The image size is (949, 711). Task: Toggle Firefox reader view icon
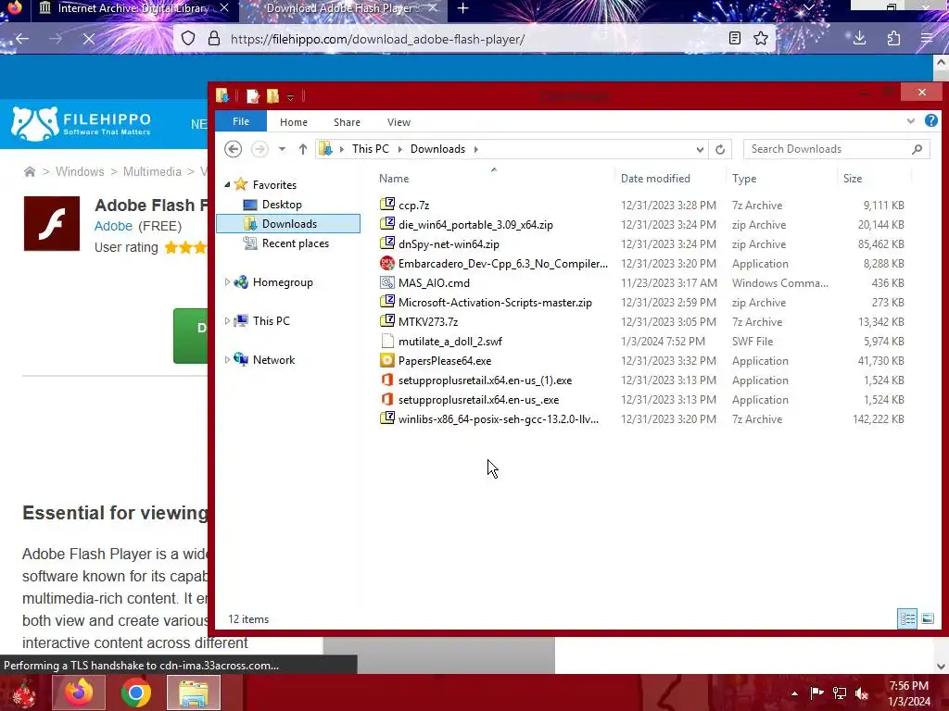[735, 39]
